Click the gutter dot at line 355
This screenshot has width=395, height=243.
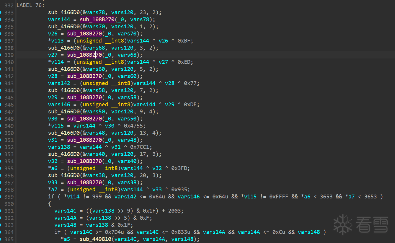coord(1,168)
